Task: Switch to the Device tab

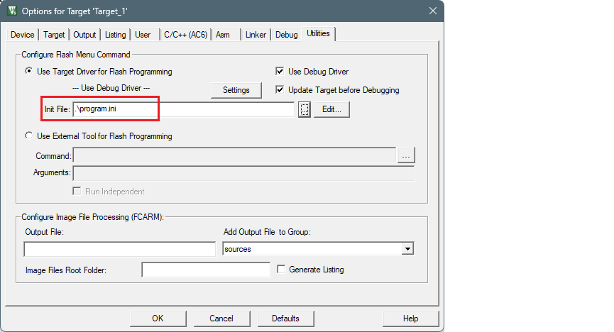Action: point(23,35)
